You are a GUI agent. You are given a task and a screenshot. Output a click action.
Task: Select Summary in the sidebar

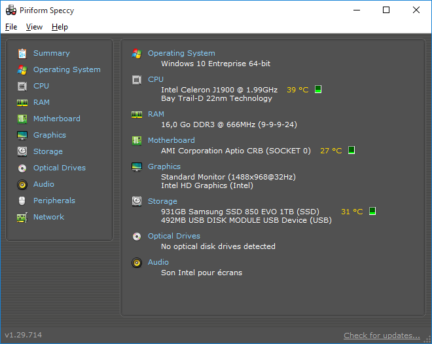point(52,53)
